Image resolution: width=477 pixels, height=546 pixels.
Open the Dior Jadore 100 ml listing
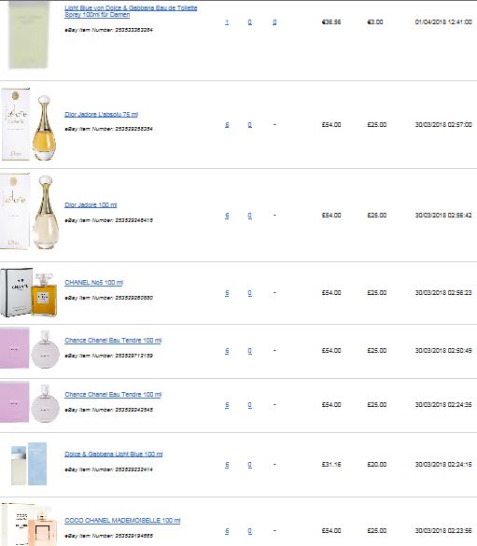91,204
